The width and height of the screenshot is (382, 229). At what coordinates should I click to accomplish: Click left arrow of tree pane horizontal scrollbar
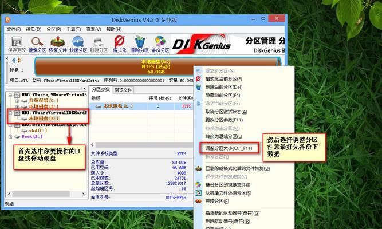(x=9, y=194)
